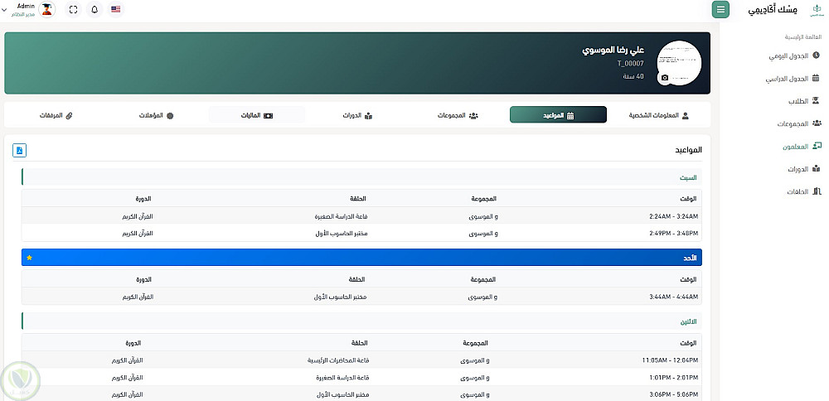Open الدورات sidebar item
The image size is (829, 401).
point(803,169)
